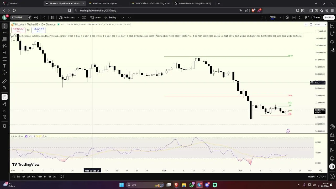Image resolution: width=336 pixels, height=189 pixels.
Task: Open the help center question mark
Action: [x=332, y=176]
